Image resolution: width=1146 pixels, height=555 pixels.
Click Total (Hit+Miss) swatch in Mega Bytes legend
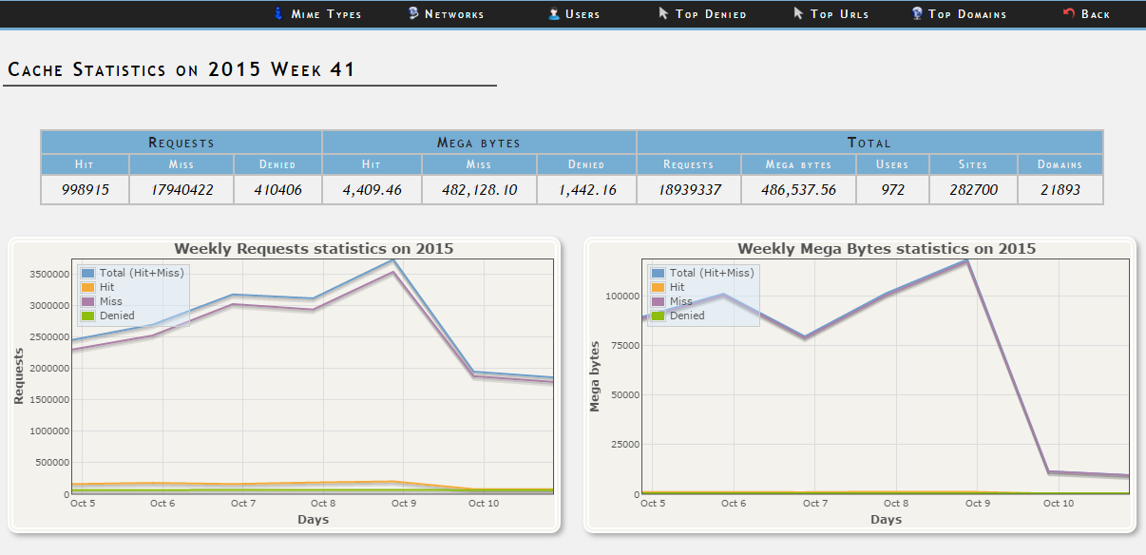pos(658,273)
